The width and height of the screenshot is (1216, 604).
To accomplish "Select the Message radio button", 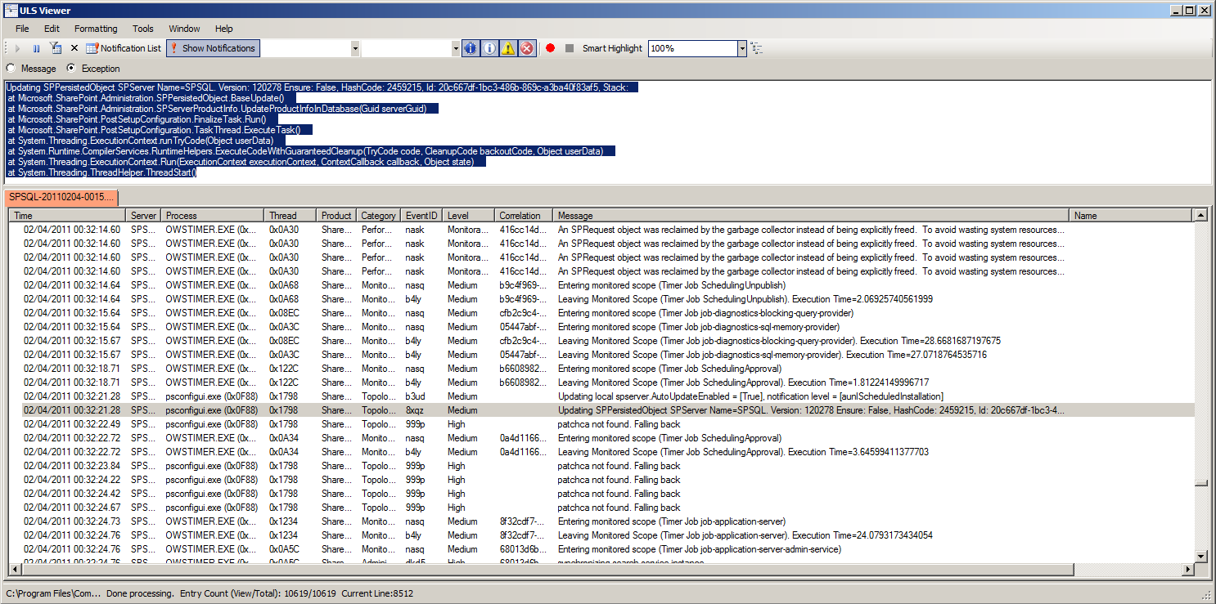I will pyautogui.click(x=11, y=69).
